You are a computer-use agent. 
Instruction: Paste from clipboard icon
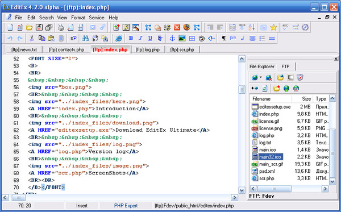[51, 39]
